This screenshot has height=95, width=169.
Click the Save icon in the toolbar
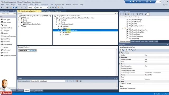(13, 8)
